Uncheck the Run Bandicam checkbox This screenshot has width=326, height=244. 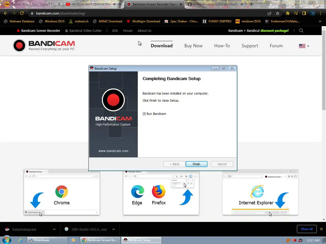[x=144, y=114]
